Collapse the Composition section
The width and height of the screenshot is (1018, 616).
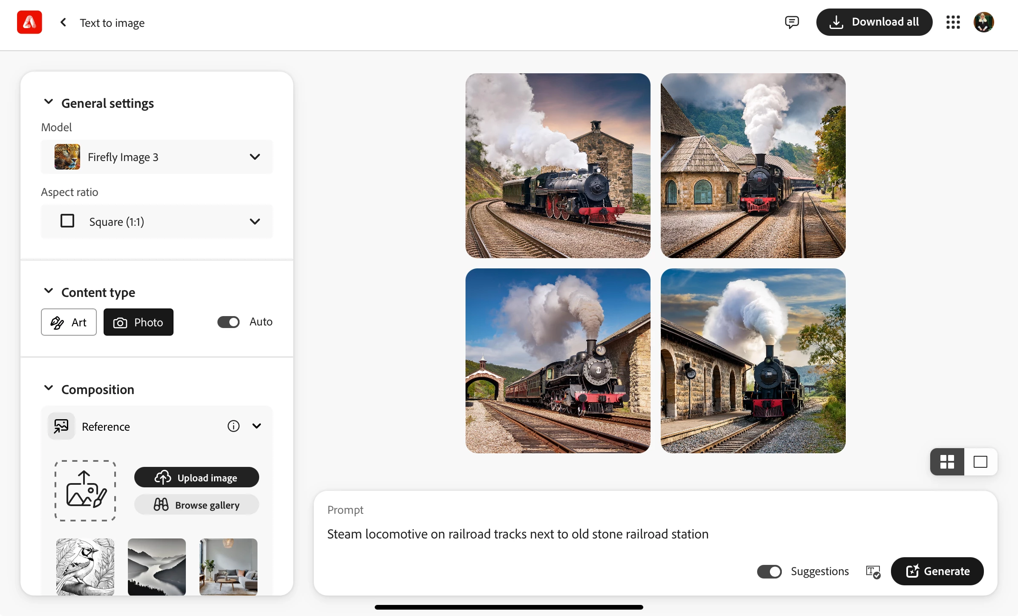click(x=49, y=389)
